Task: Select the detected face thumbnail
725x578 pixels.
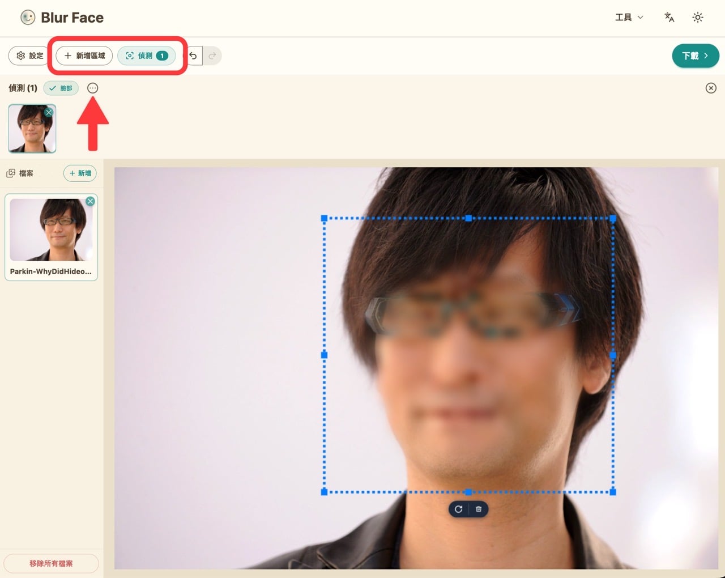Action: click(x=32, y=129)
